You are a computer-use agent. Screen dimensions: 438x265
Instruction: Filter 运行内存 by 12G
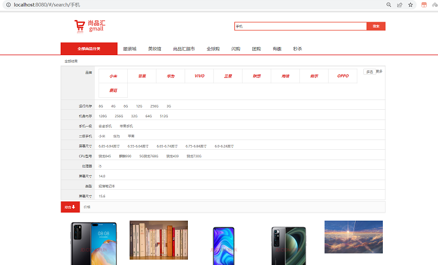click(x=139, y=107)
